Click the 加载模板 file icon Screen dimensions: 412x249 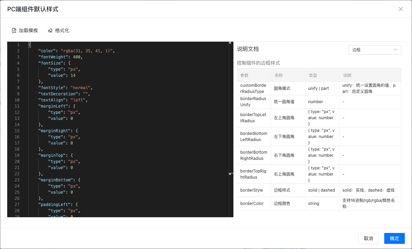[14, 30]
